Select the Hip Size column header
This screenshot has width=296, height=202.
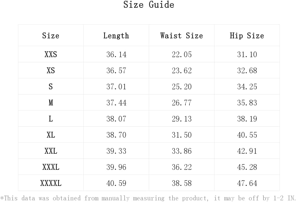pos(247,36)
